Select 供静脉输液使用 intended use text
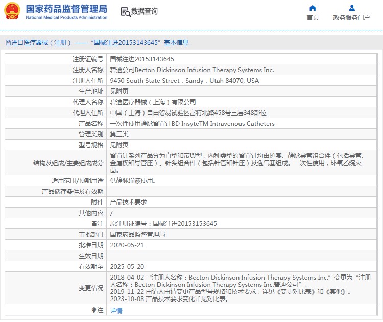 (x=133, y=181)
